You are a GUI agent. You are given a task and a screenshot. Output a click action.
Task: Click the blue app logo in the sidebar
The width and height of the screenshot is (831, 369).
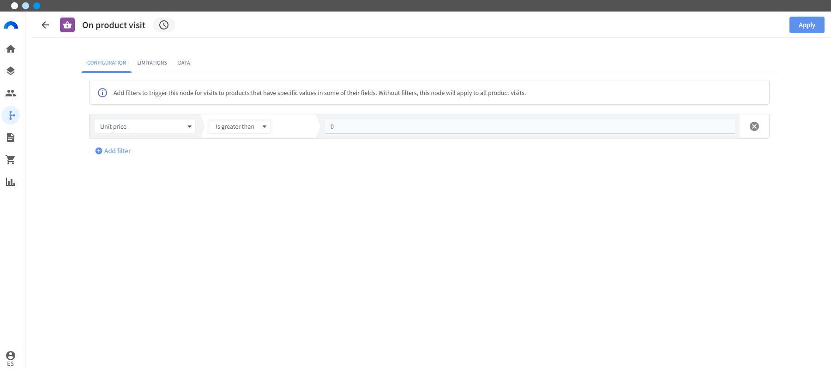(x=11, y=25)
